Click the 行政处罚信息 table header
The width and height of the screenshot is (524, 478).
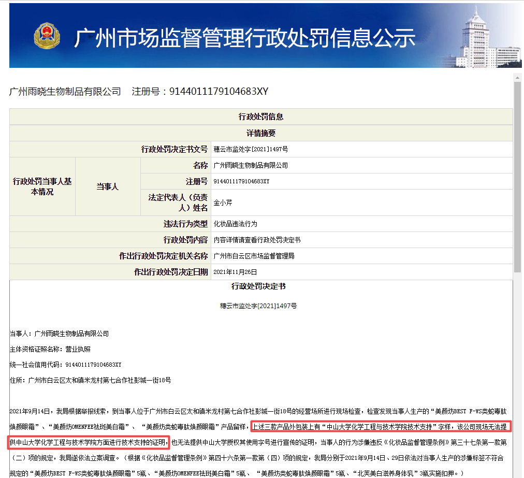[x=261, y=117]
